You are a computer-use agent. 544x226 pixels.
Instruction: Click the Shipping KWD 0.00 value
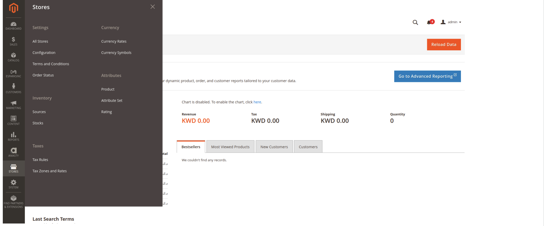(334, 121)
